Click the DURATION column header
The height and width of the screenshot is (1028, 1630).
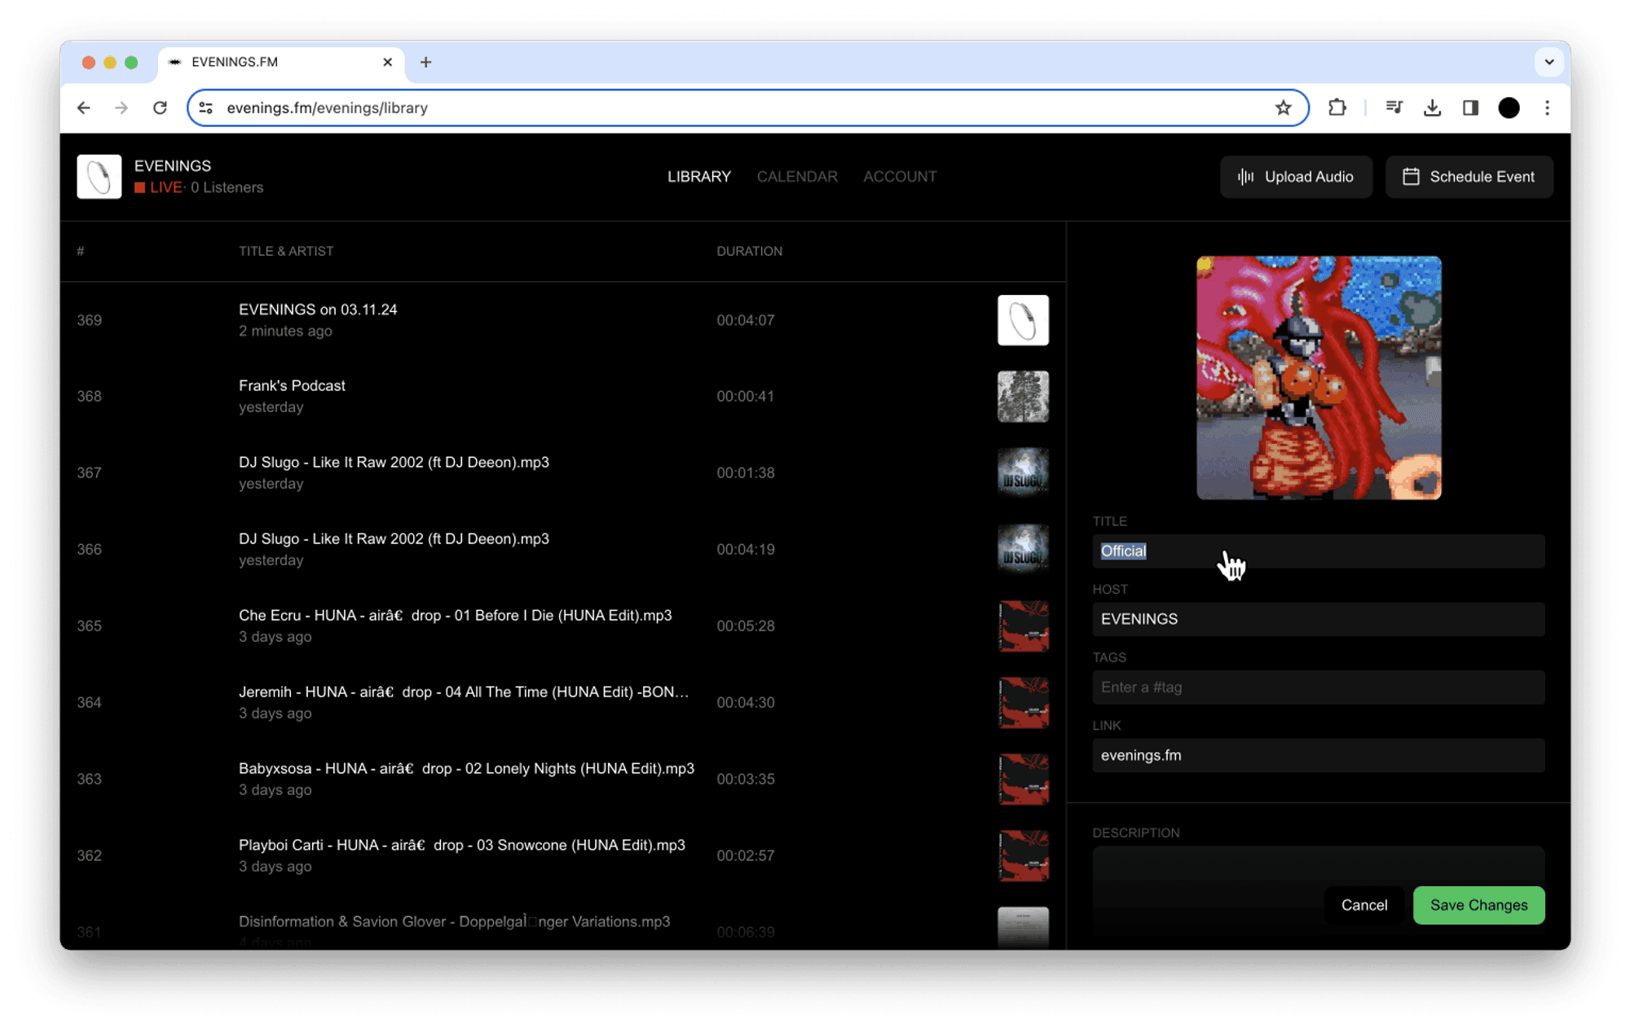(749, 251)
